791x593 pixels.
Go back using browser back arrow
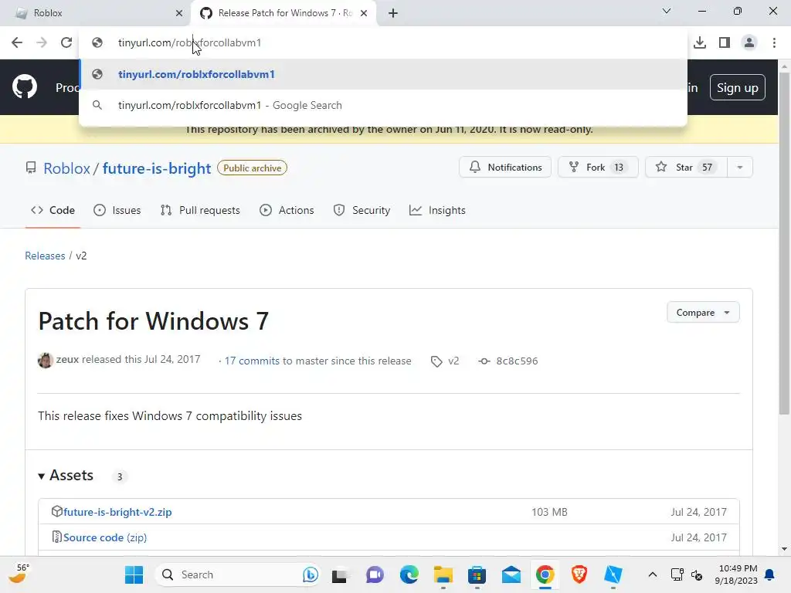(17, 42)
